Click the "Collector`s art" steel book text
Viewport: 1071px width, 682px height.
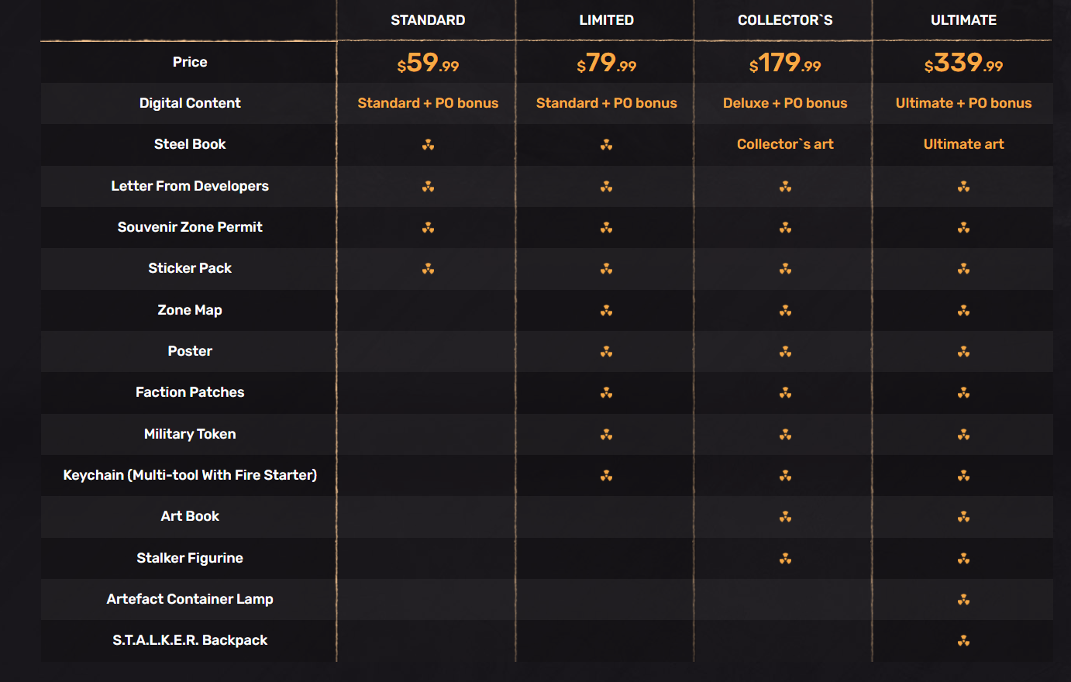785,144
